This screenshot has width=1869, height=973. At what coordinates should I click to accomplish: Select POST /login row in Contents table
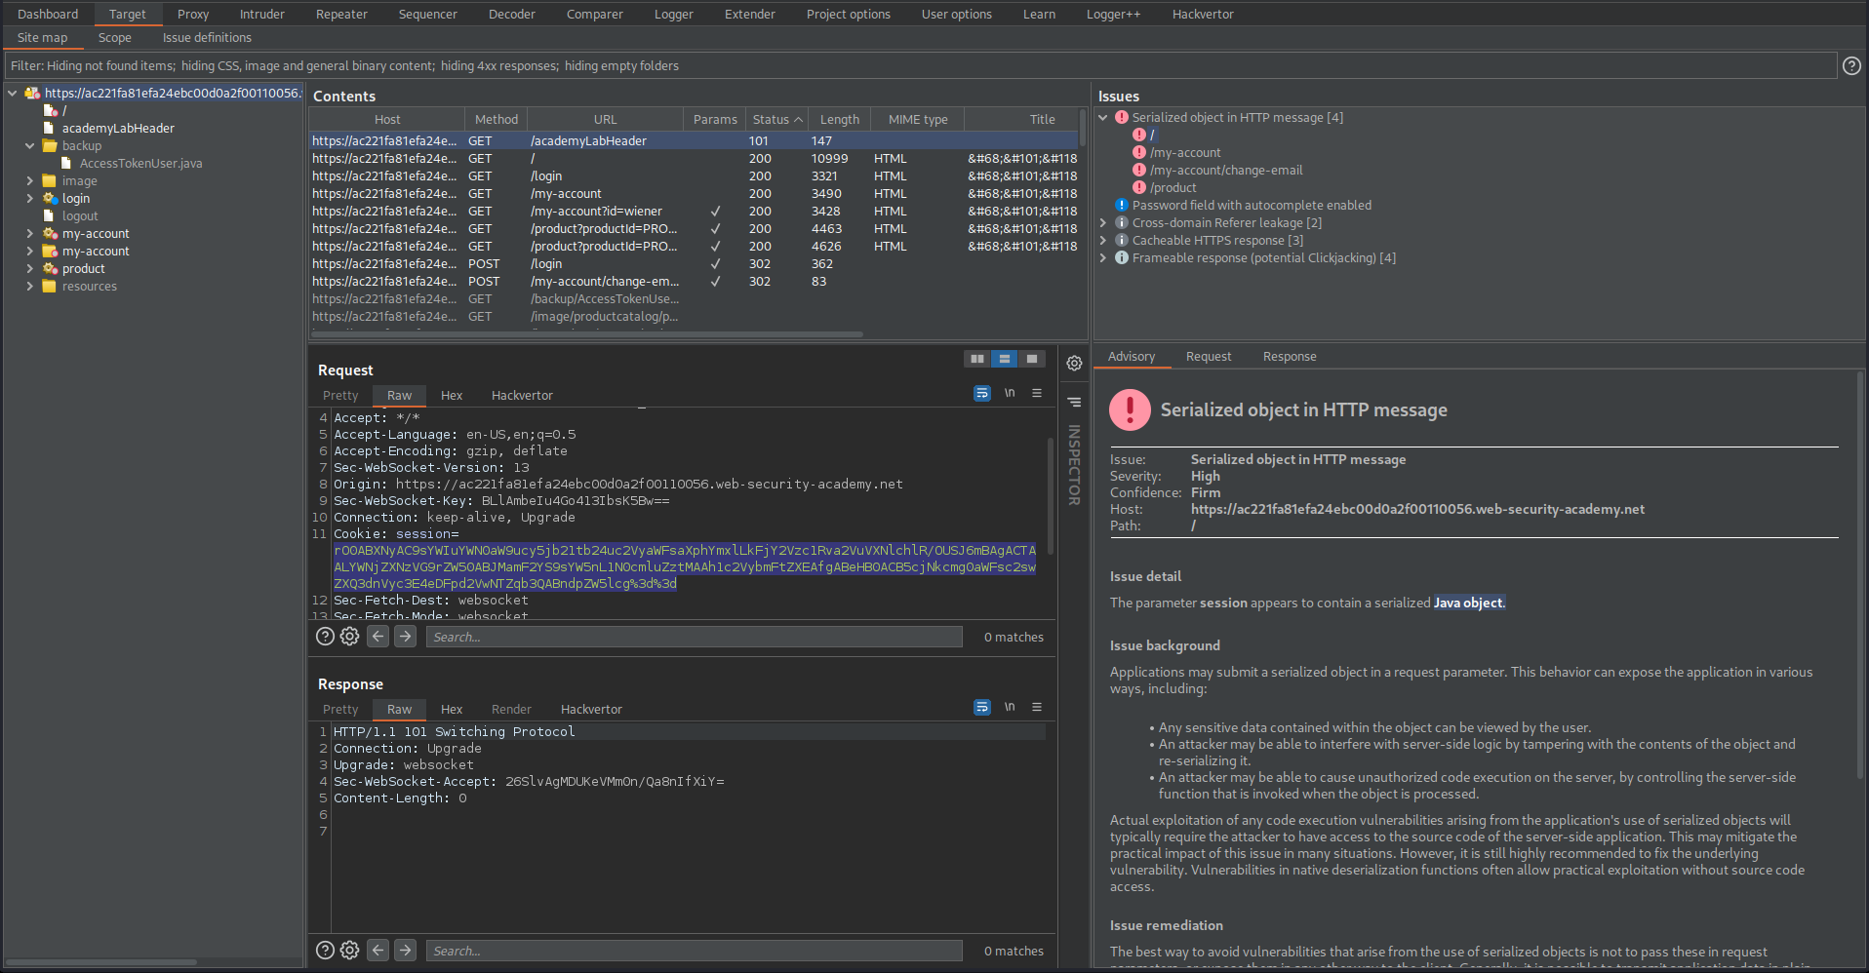(694, 263)
